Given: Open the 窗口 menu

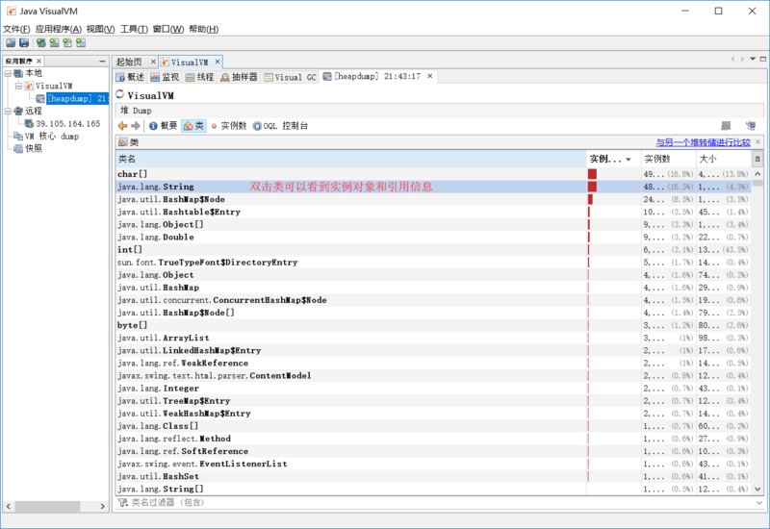Looking at the screenshot, I should point(167,29).
